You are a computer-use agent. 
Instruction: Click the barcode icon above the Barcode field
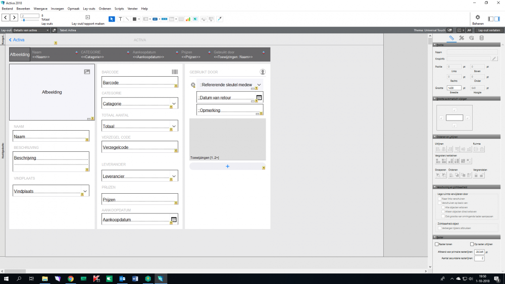[x=174, y=72]
